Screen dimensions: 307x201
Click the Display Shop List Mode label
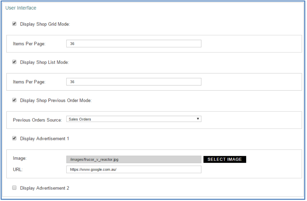click(x=45, y=62)
